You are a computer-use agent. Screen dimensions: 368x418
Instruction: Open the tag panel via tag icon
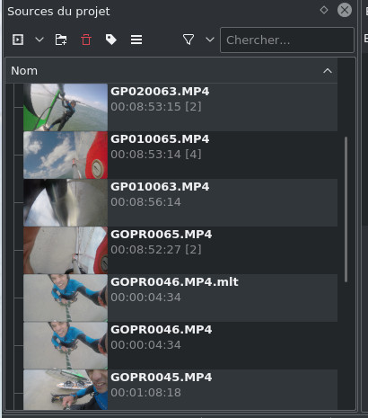pos(111,40)
